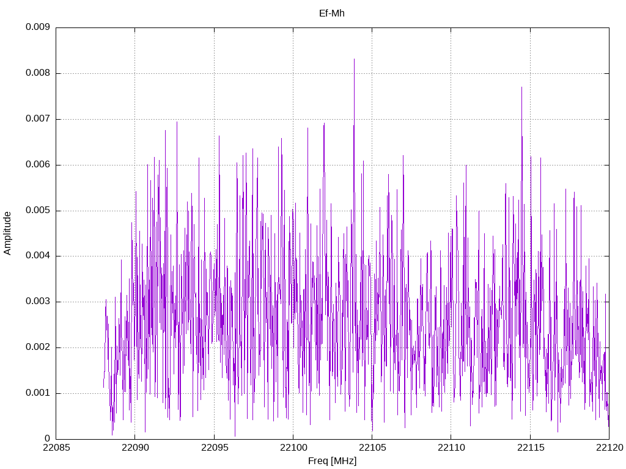Click y-axis tick value 0.003

(38, 302)
